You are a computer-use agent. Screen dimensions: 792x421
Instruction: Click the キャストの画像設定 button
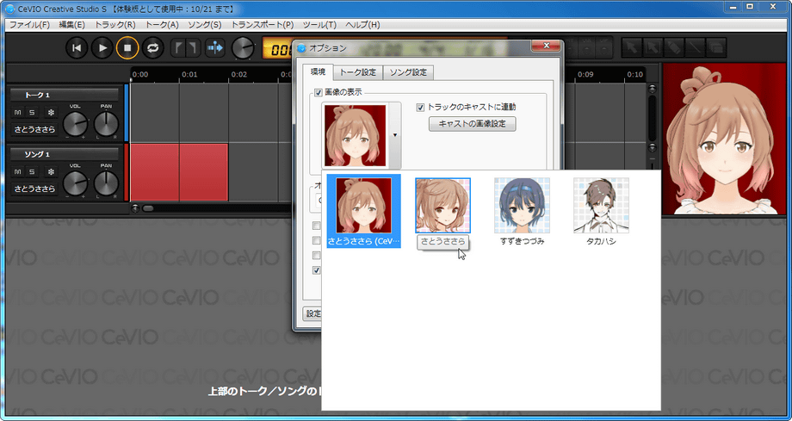[473, 124]
